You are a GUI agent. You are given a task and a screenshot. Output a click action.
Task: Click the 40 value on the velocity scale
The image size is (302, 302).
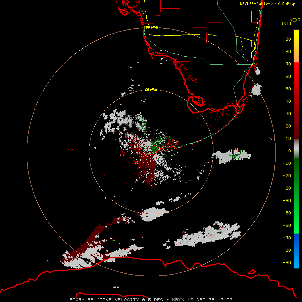click(x=288, y=101)
